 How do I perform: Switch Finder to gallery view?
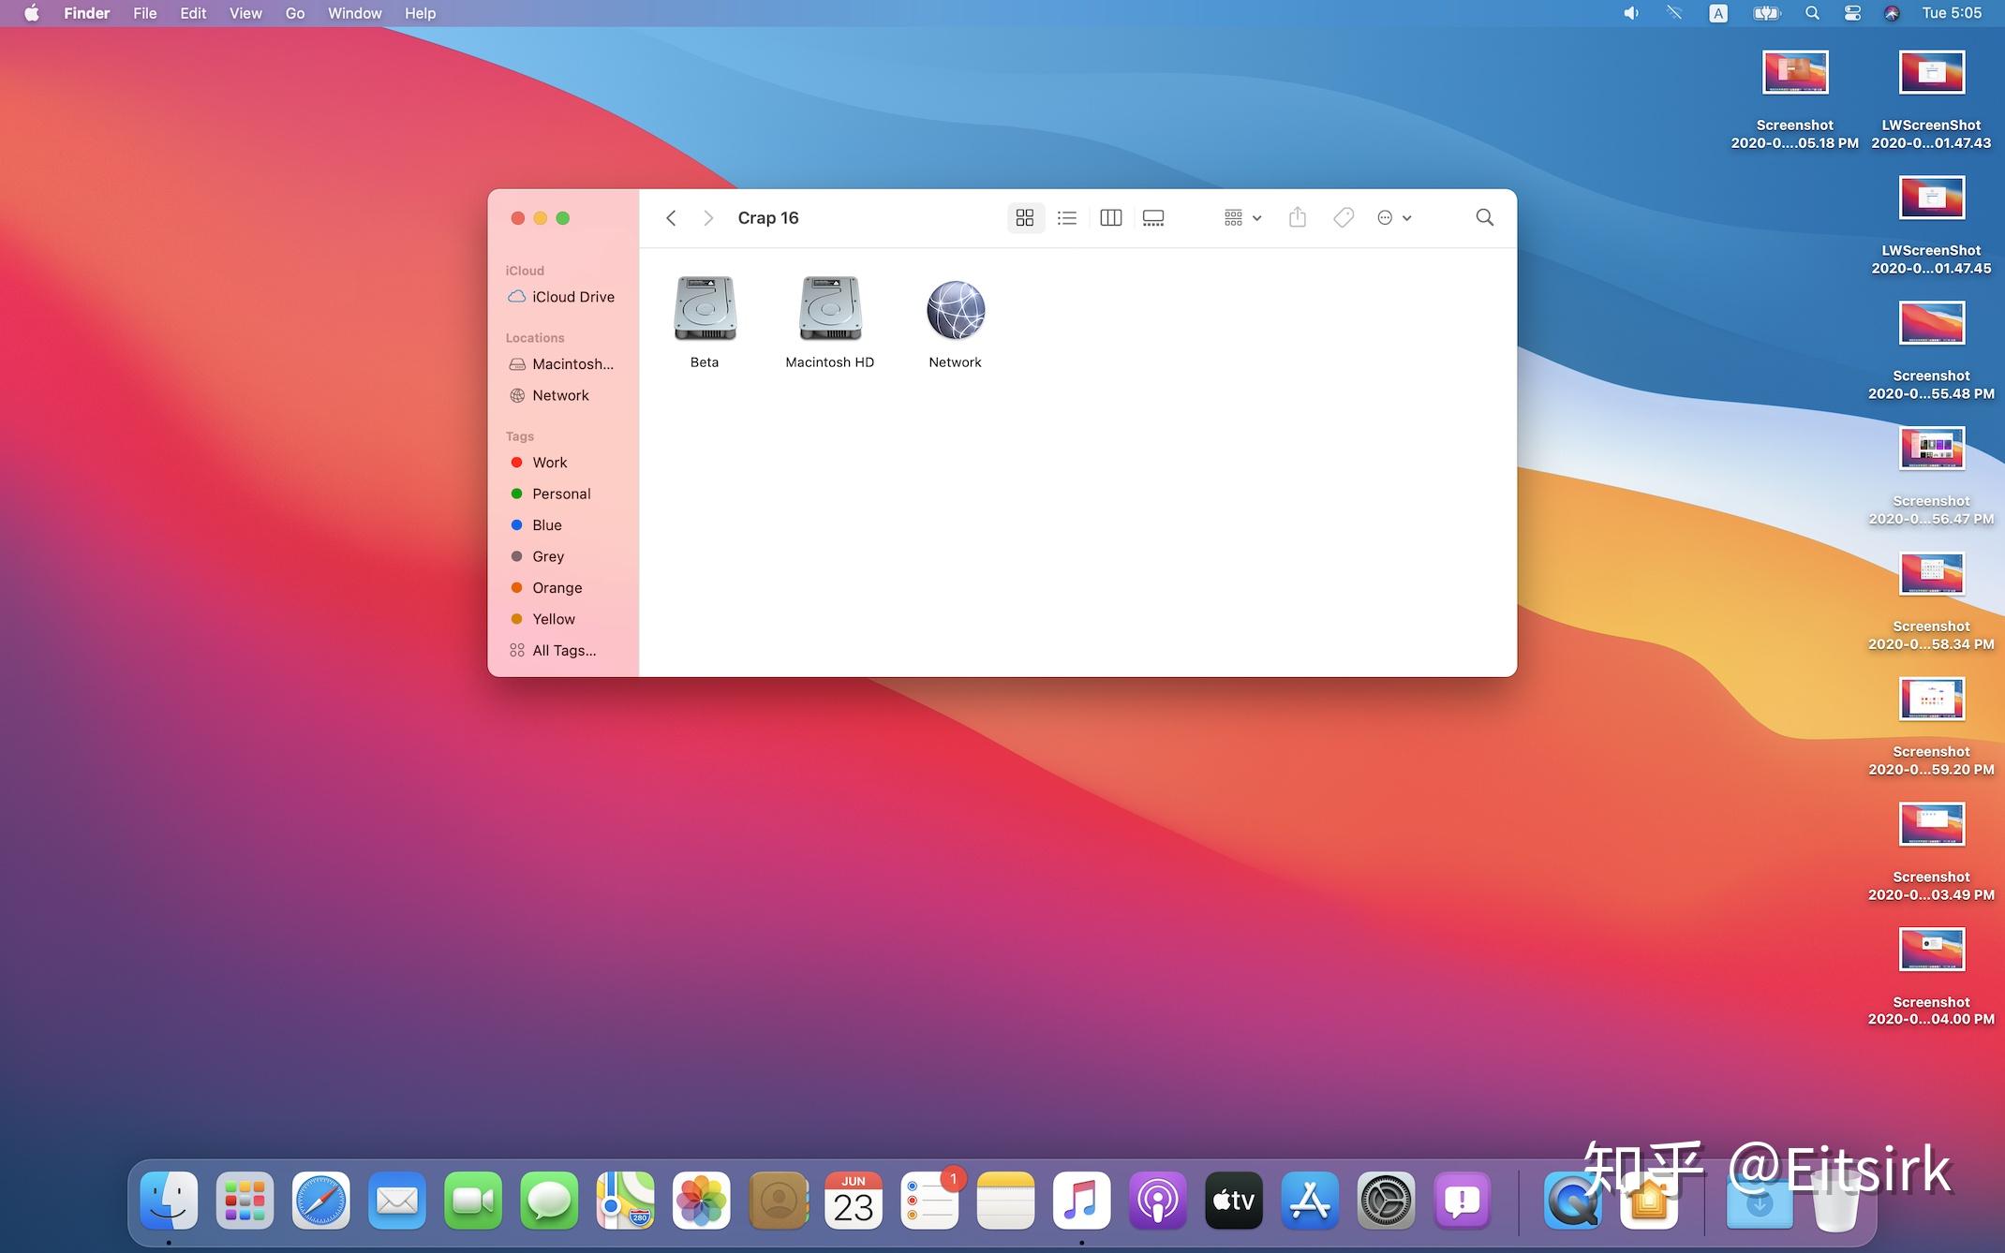[1153, 218]
